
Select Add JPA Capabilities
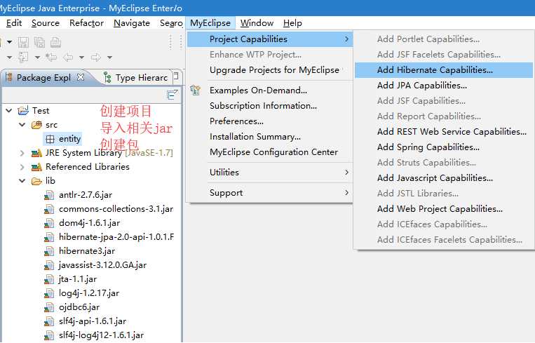(x=444, y=86)
